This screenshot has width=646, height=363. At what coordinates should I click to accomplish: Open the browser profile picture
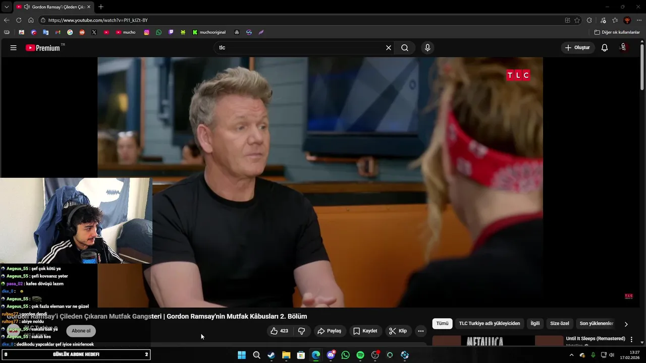(627, 20)
